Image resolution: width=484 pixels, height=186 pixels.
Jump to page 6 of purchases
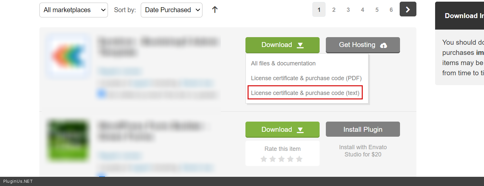(x=391, y=10)
